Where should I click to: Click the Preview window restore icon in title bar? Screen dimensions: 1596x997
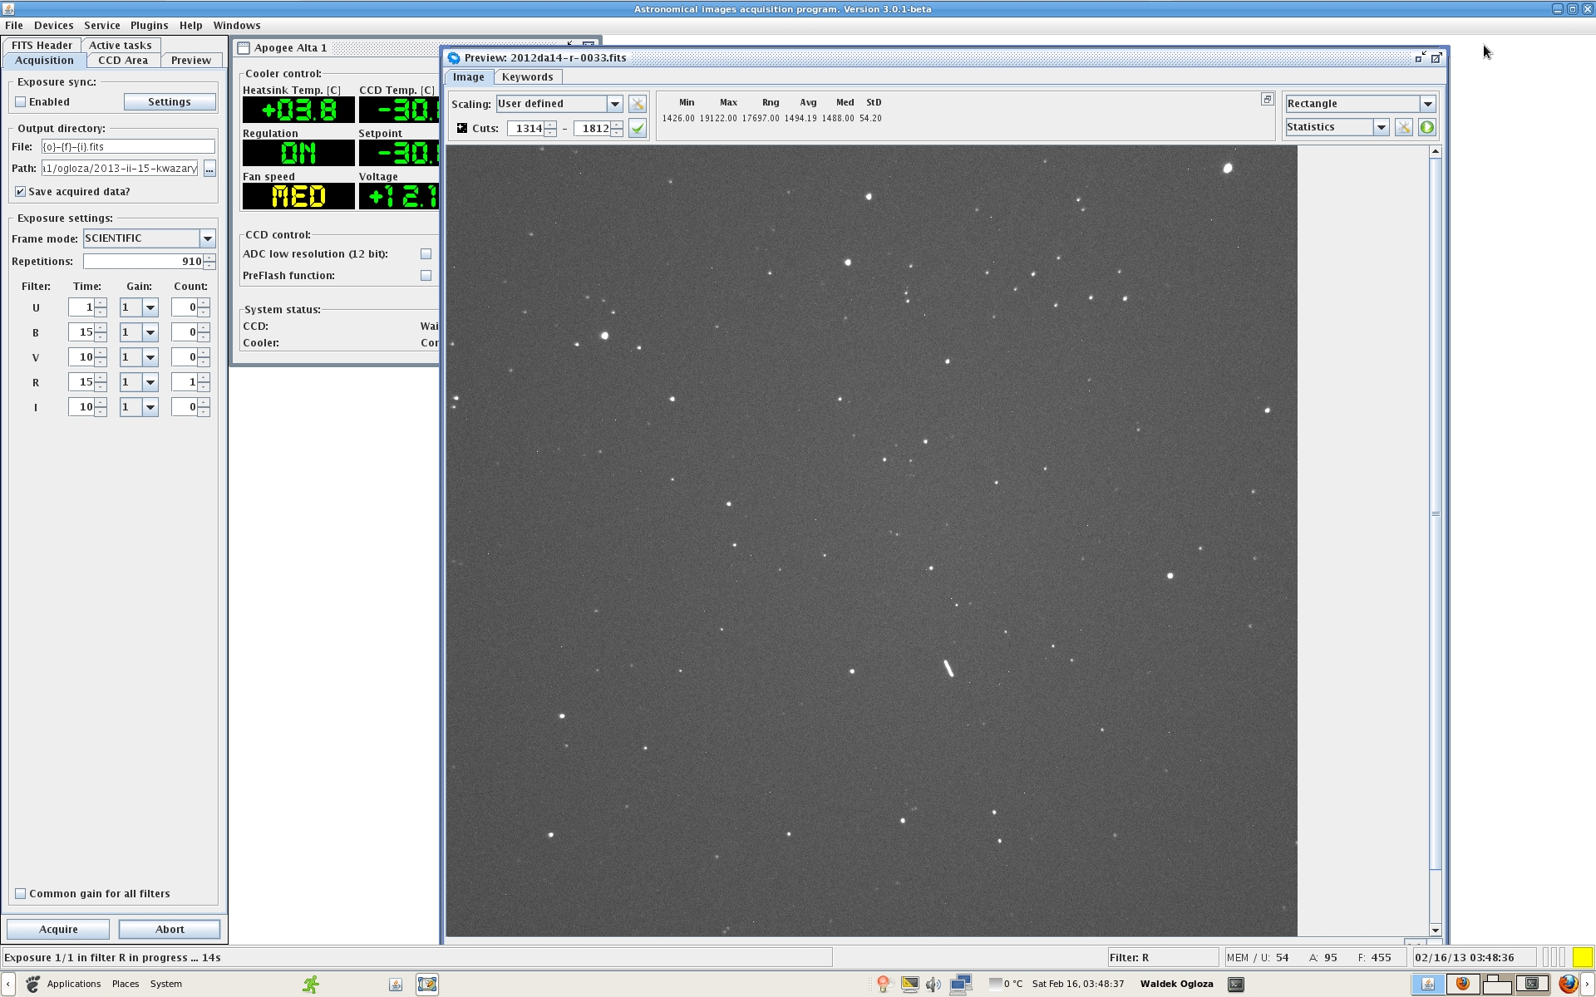pos(1420,57)
